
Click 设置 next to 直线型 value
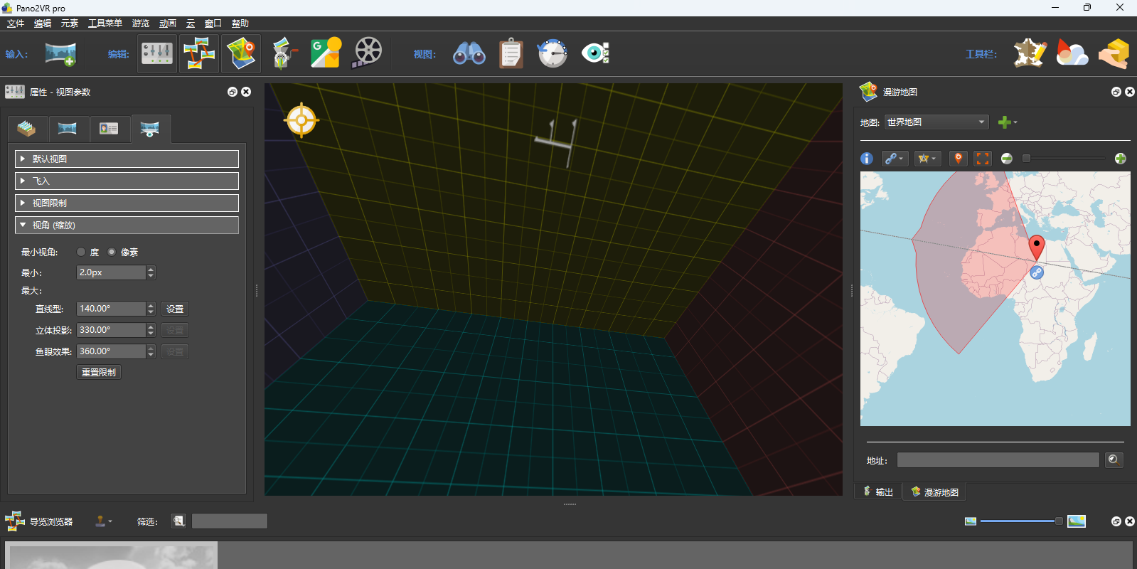tap(175, 309)
